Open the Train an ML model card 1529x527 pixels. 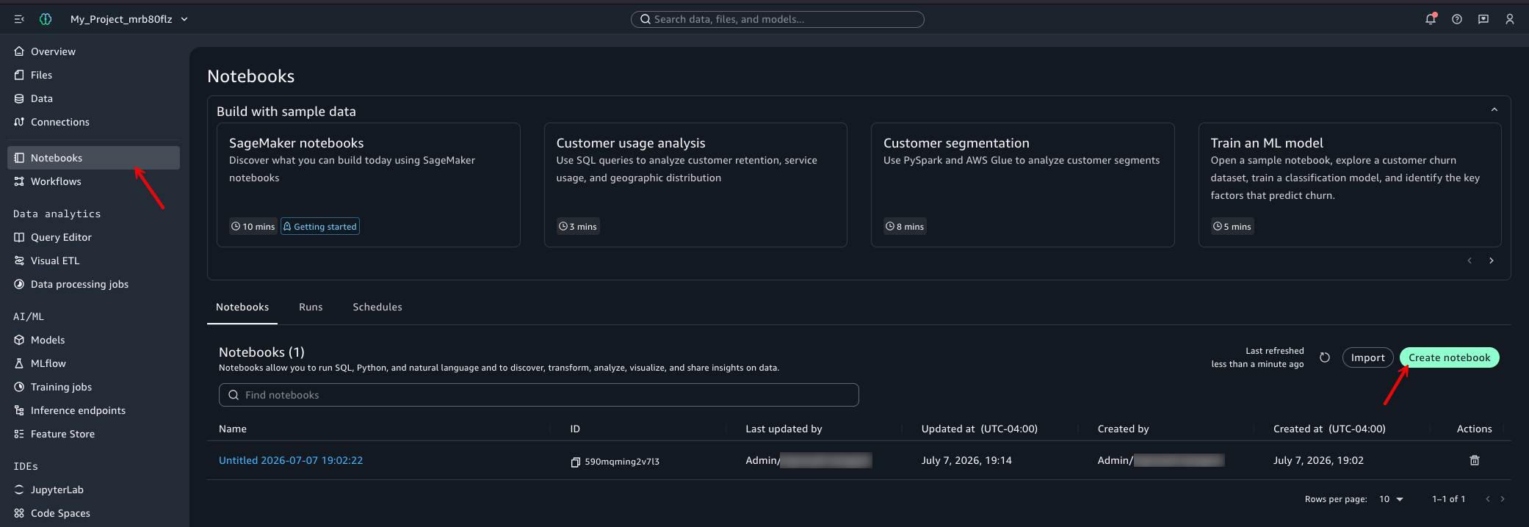[x=1350, y=185]
